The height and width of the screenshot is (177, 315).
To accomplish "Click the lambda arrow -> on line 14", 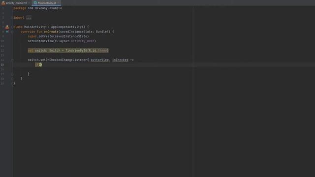I will point(132,60).
